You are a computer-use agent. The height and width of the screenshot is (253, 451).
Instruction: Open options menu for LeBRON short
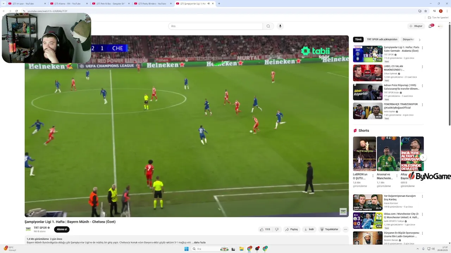point(373,176)
